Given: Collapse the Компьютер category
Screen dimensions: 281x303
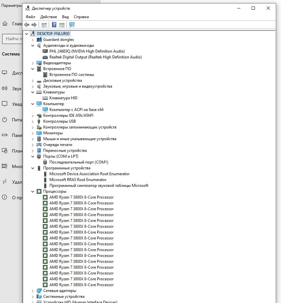Looking at the screenshot, I should tap(33, 104).
